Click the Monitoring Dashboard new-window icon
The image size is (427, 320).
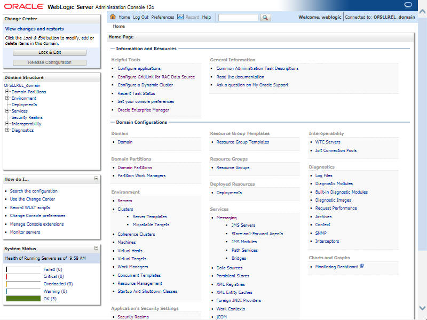362,266
